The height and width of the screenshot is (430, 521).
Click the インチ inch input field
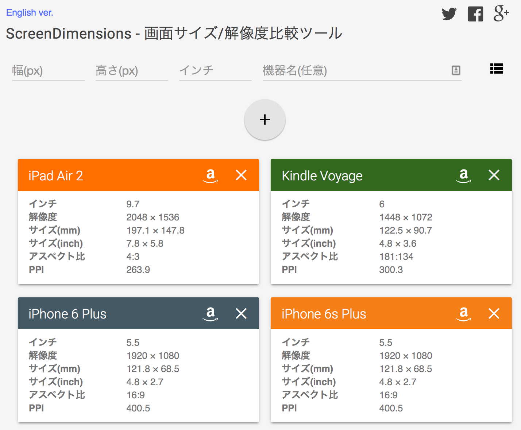click(215, 71)
